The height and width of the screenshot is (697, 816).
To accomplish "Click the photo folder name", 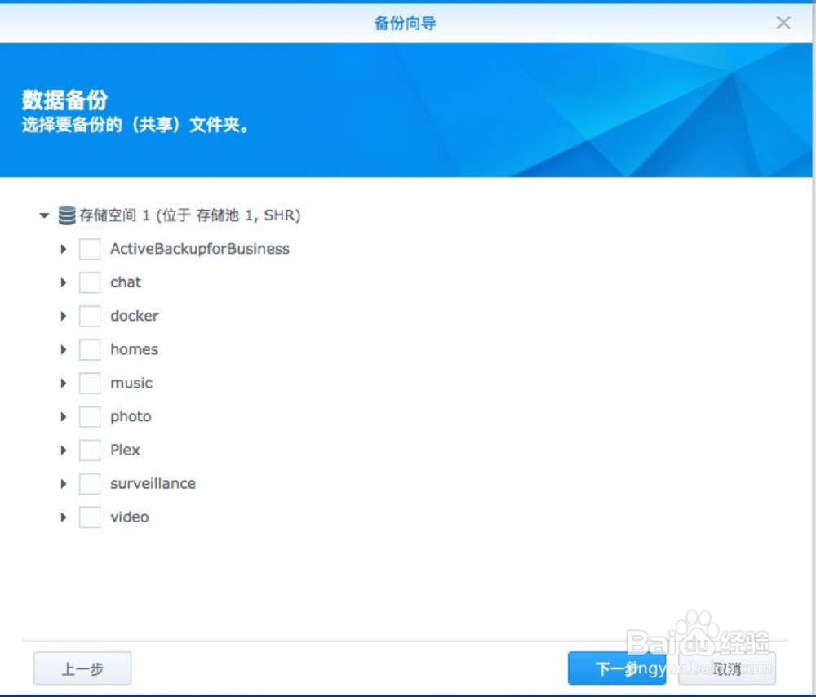I will tap(131, 416).
